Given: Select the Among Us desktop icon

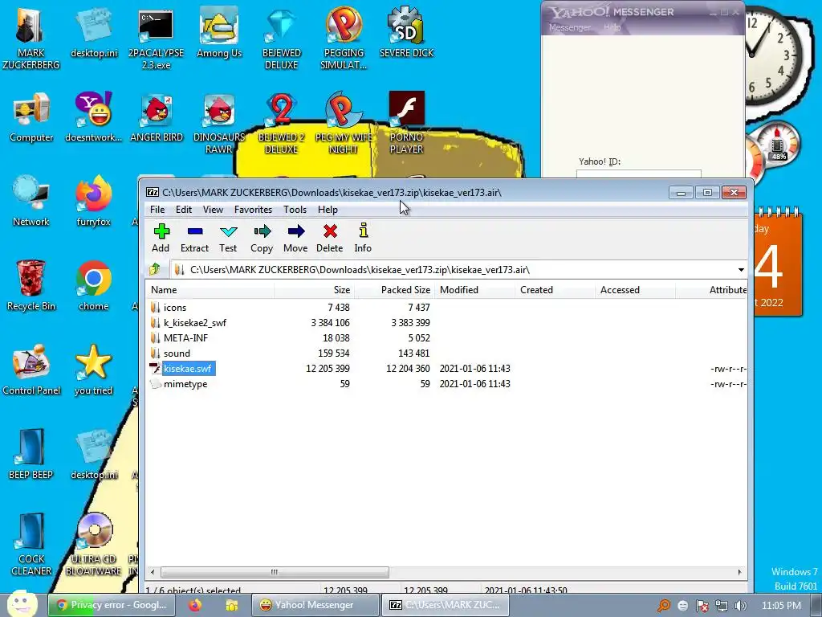Looking at the screenshot, I should tap(219, 32).
